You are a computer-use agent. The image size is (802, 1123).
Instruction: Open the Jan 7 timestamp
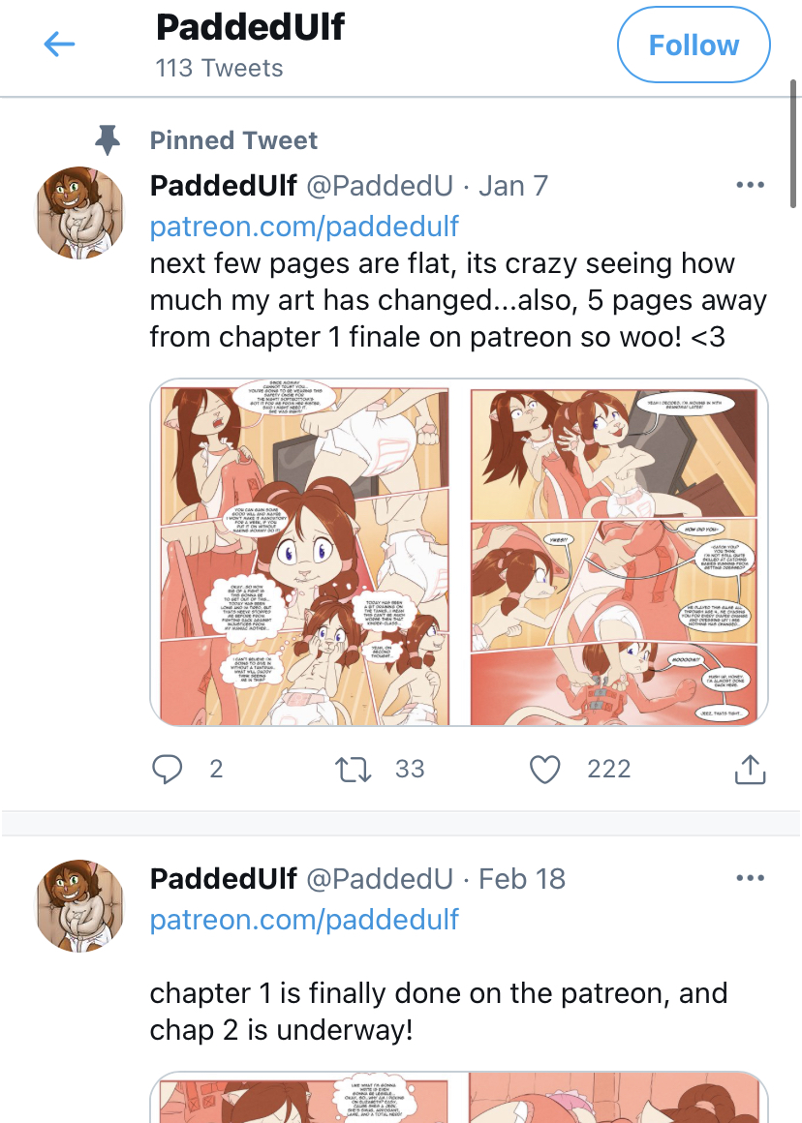(513, 186)
